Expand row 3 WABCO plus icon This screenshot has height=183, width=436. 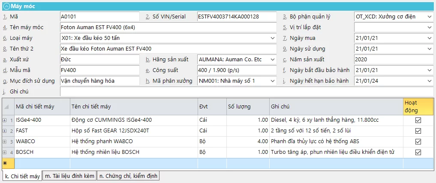click(x=5, y=141)
